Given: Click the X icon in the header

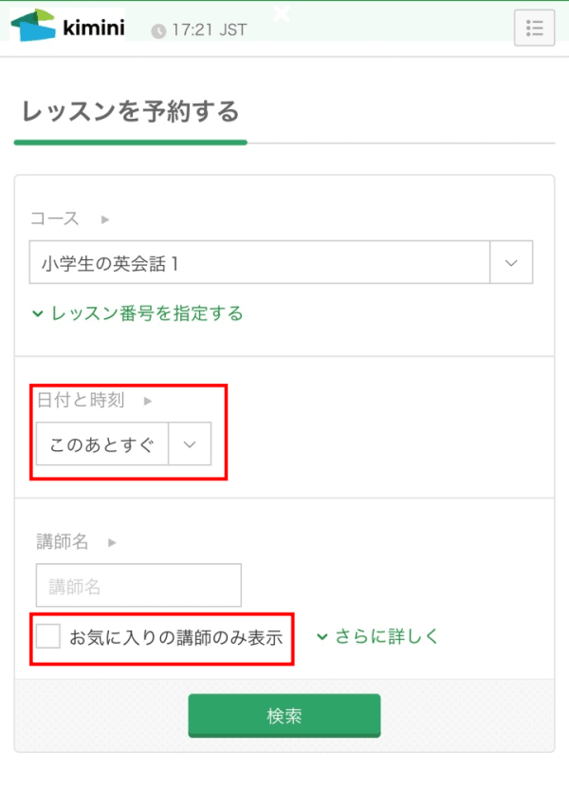Looking at the screenshot, I should click(x=279, y=14).
